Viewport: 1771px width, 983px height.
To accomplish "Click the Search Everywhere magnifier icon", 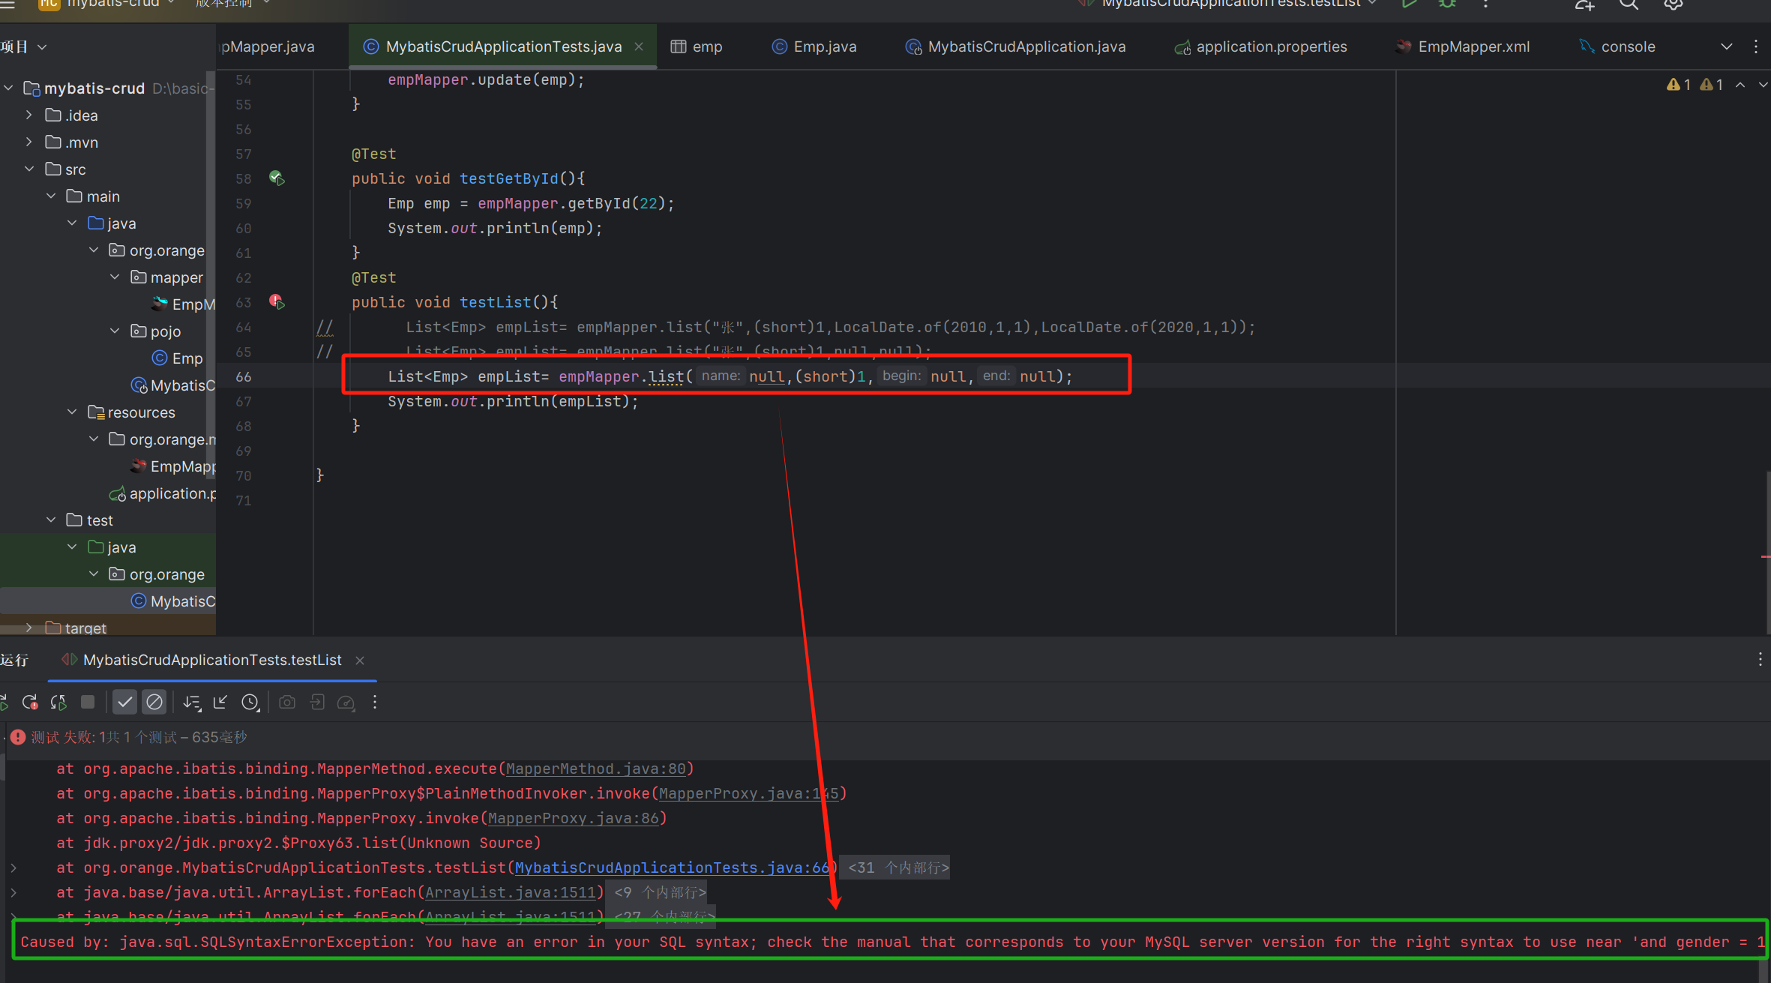I will [x=1629, y=4].
